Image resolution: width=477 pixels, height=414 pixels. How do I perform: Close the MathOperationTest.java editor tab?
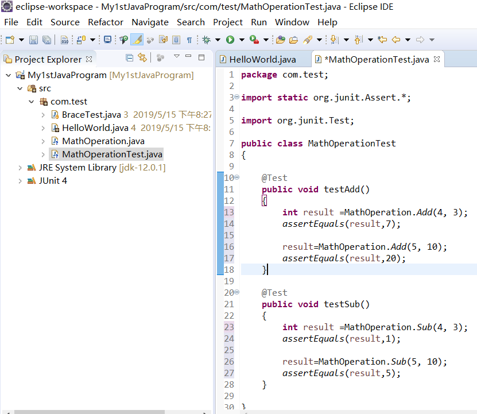click(437, 59)
